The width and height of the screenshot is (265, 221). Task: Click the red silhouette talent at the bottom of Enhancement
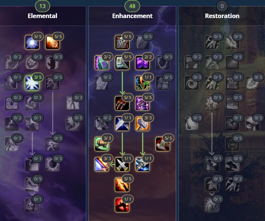tap(122, 205)
